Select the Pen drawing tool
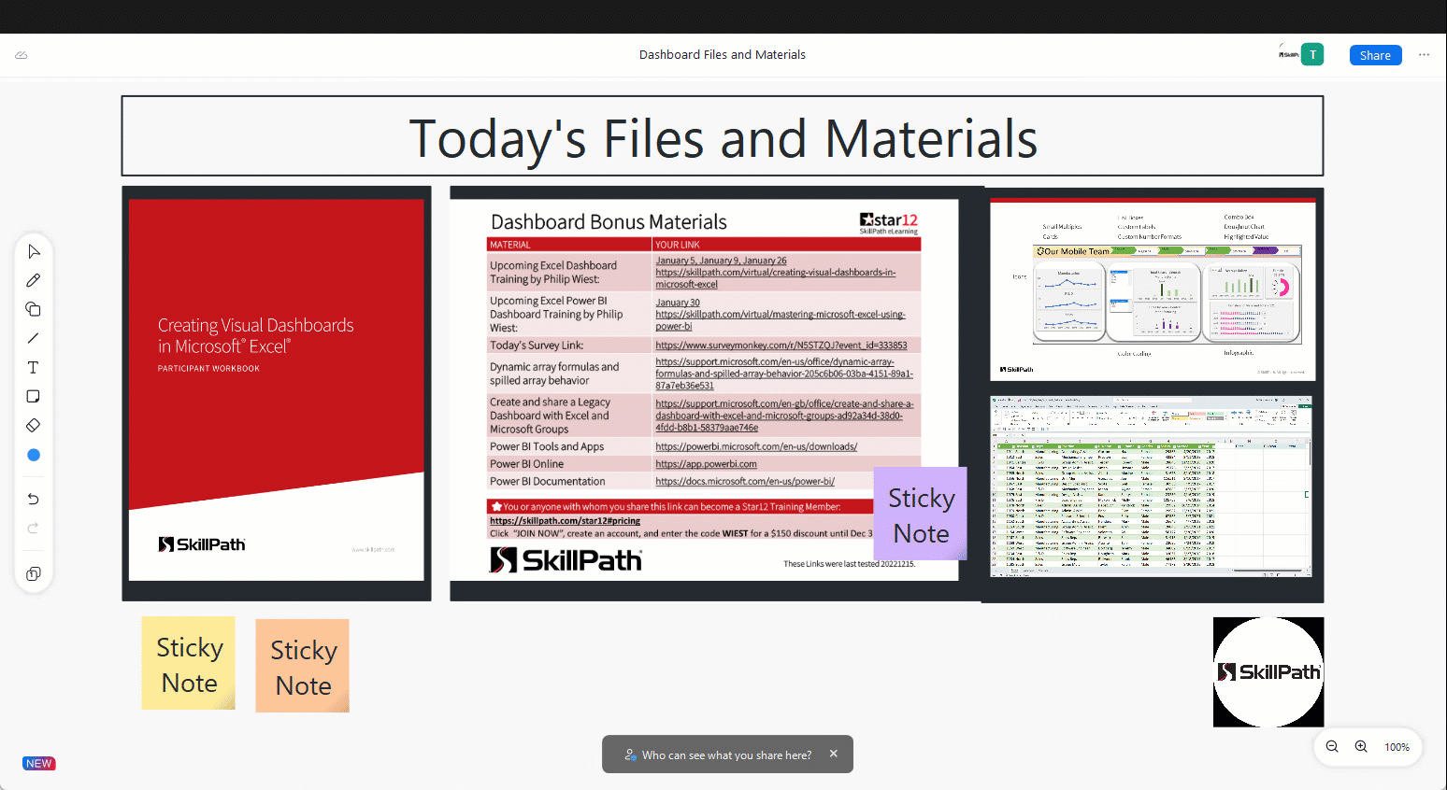 click(34, 280)
